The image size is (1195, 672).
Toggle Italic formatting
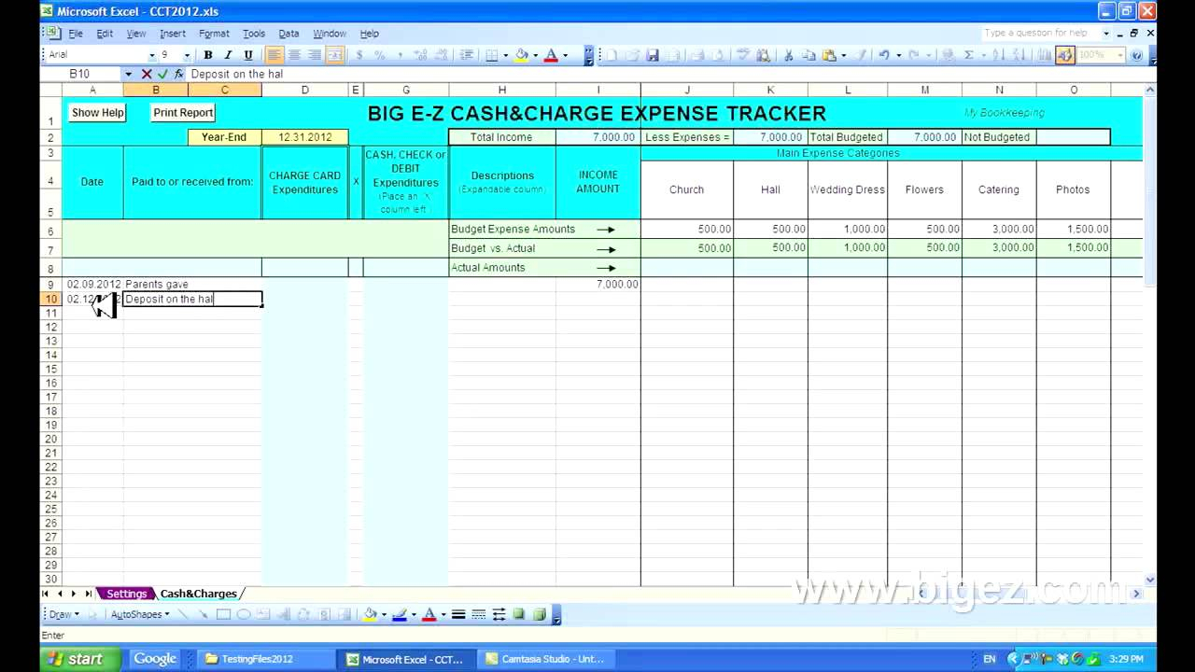(x=229, y=54)
